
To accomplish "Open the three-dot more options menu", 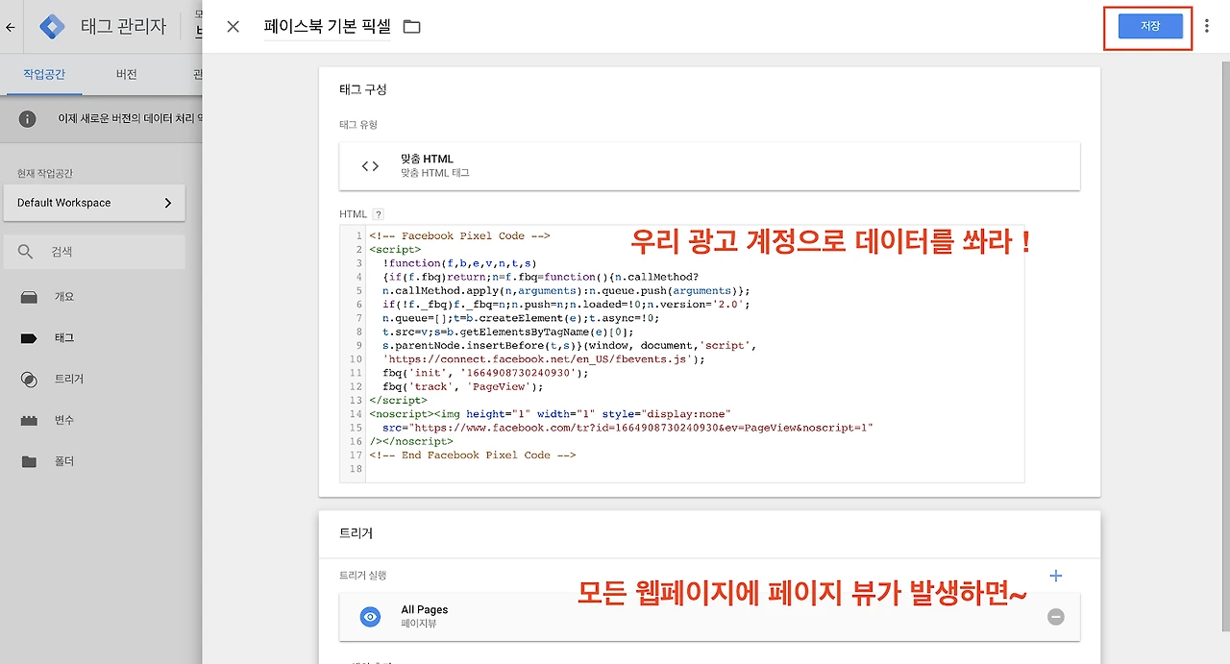I will (x=1207, y=27).
